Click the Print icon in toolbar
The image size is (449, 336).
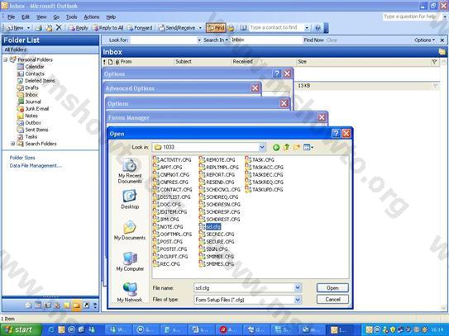coord(38,28)
